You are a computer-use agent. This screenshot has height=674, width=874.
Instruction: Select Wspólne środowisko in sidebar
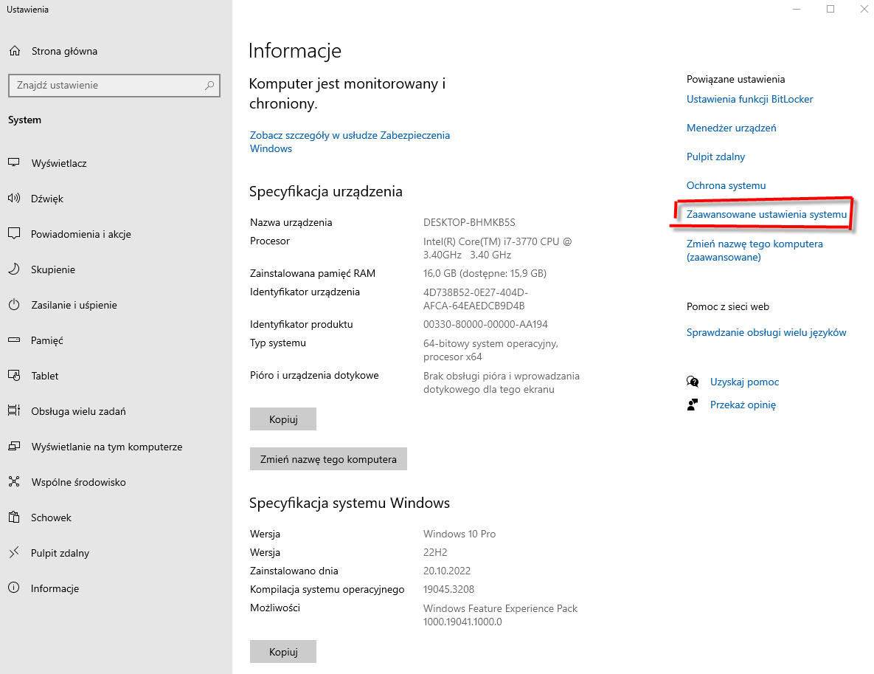[78, 482]
